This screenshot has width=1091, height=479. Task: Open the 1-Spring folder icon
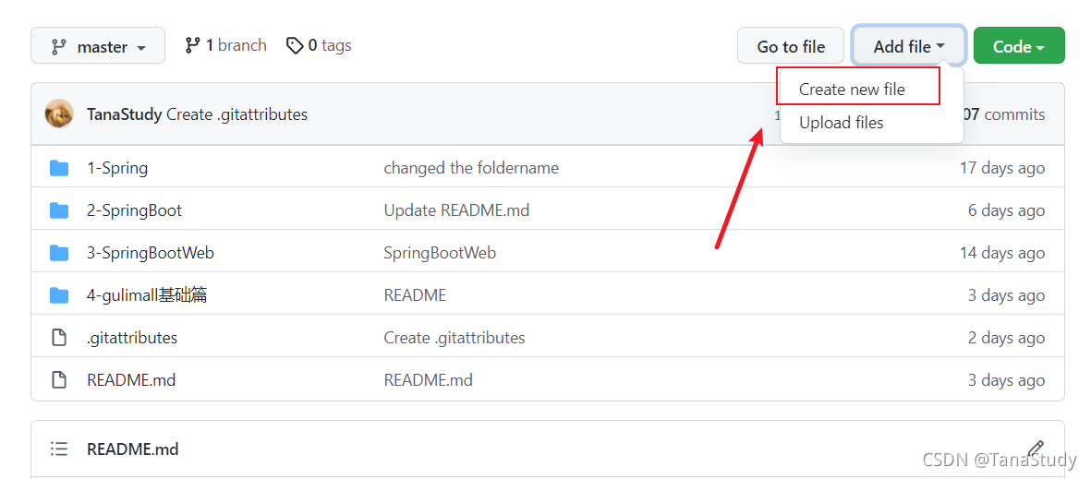click(x=59, y=168)
